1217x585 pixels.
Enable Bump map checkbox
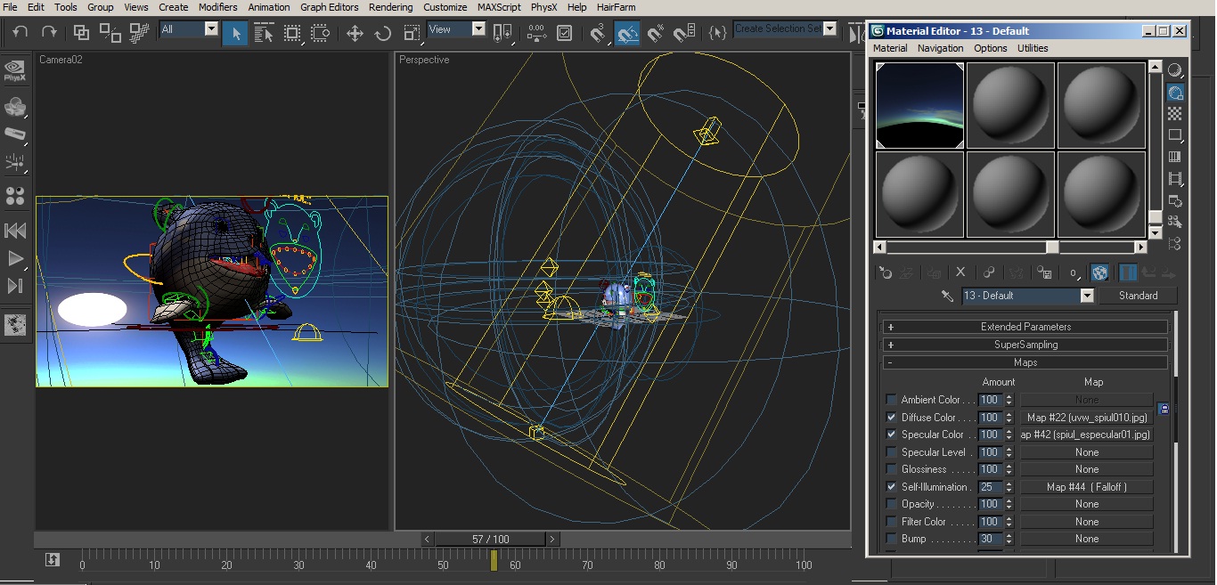892,539
